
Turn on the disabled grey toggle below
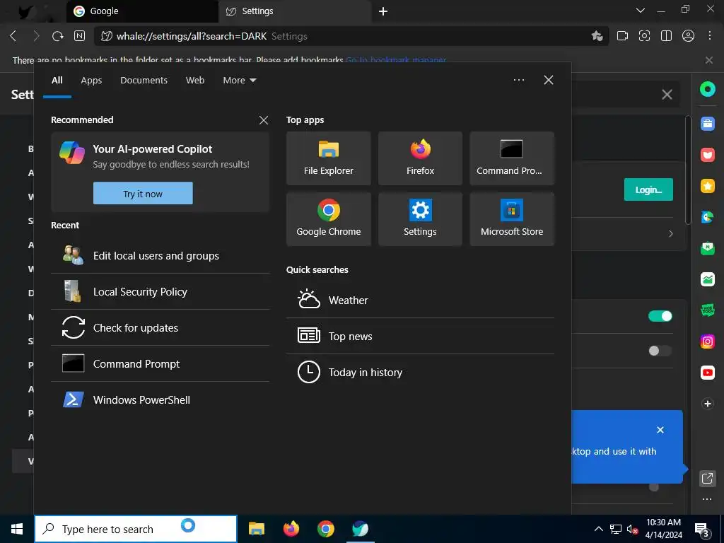tap(660, 351)
